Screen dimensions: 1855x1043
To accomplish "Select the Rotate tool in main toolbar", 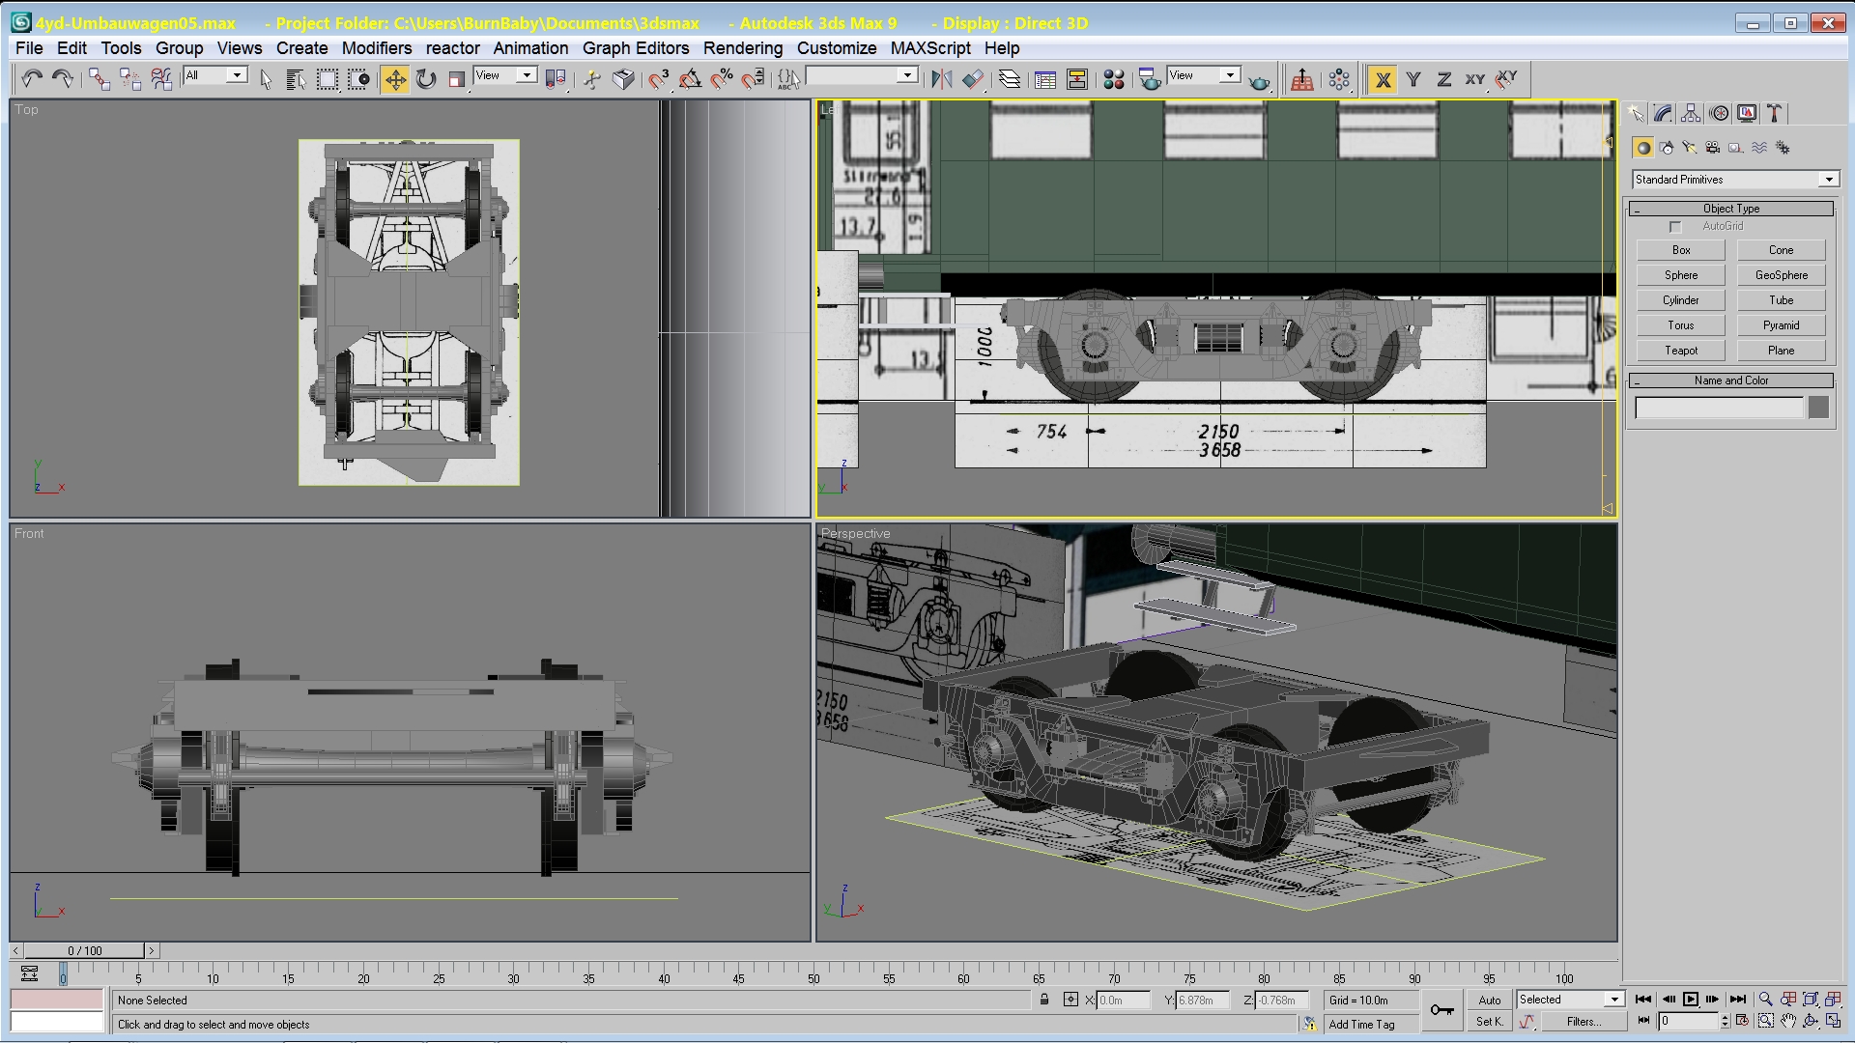I will click(x=426, y=79).
